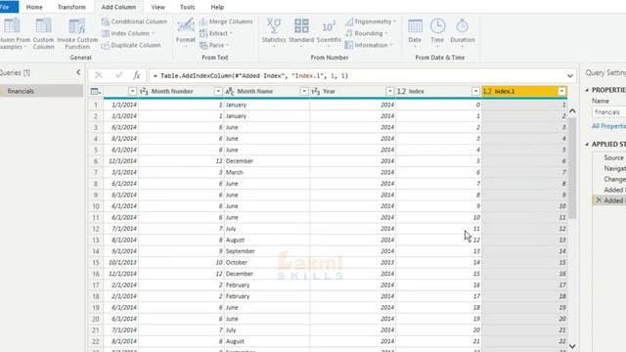Open Index.1 column filter dropdown

pos(561,91)
